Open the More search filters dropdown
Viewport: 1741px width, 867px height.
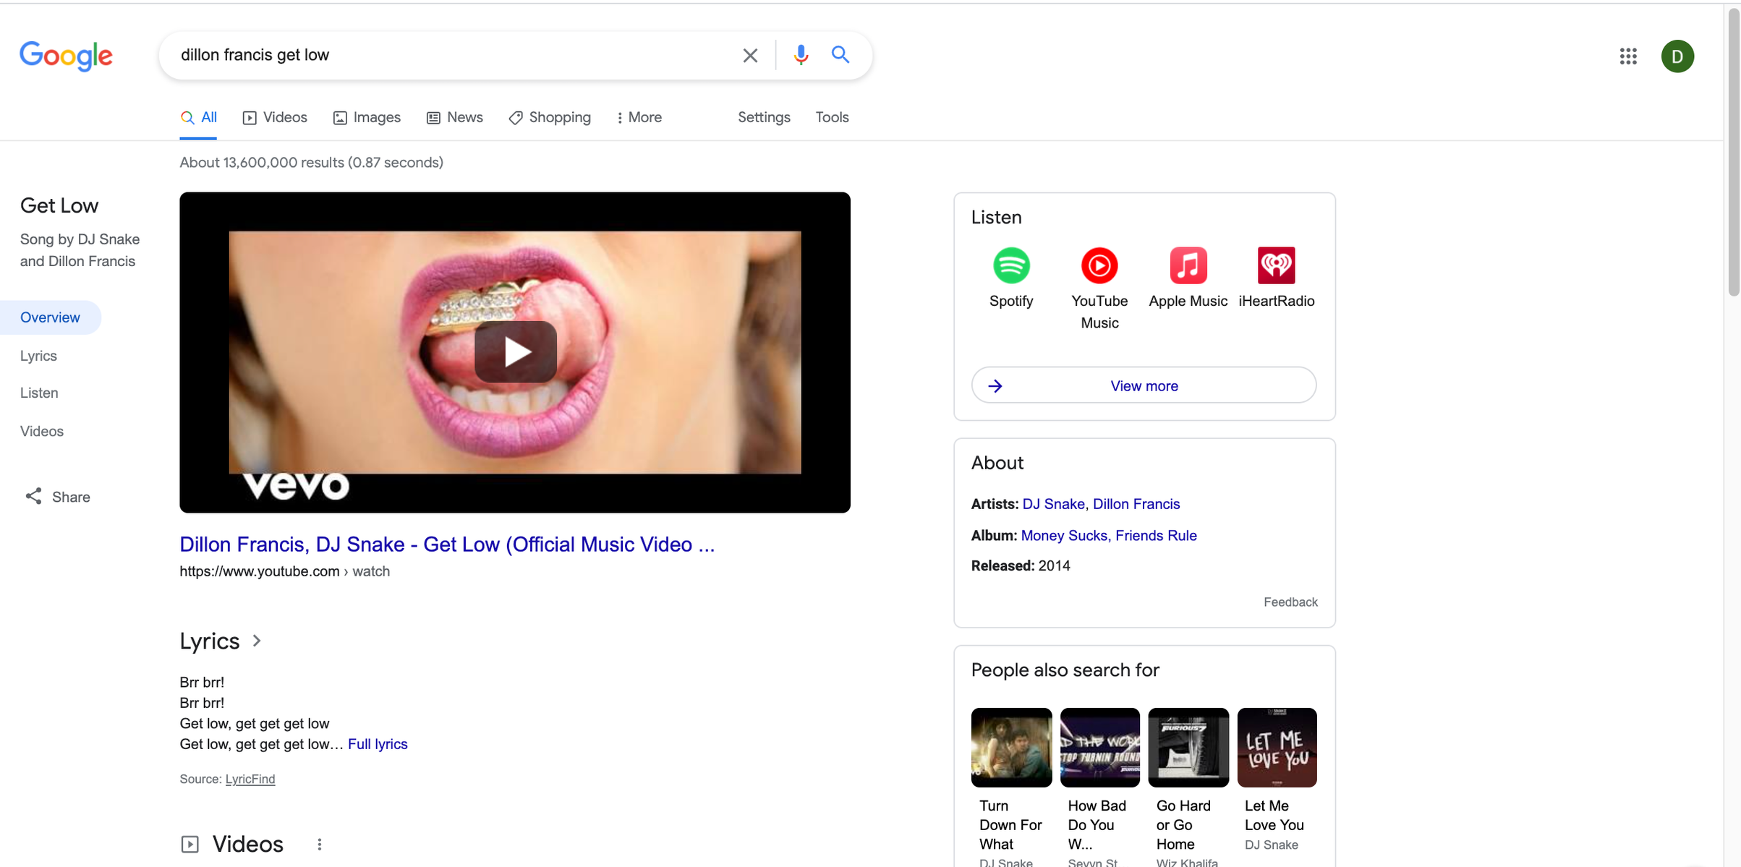point(639,117)
